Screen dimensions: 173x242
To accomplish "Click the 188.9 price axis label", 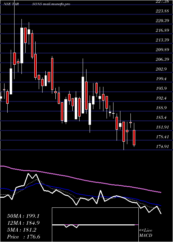I will [x=161, y=108].
